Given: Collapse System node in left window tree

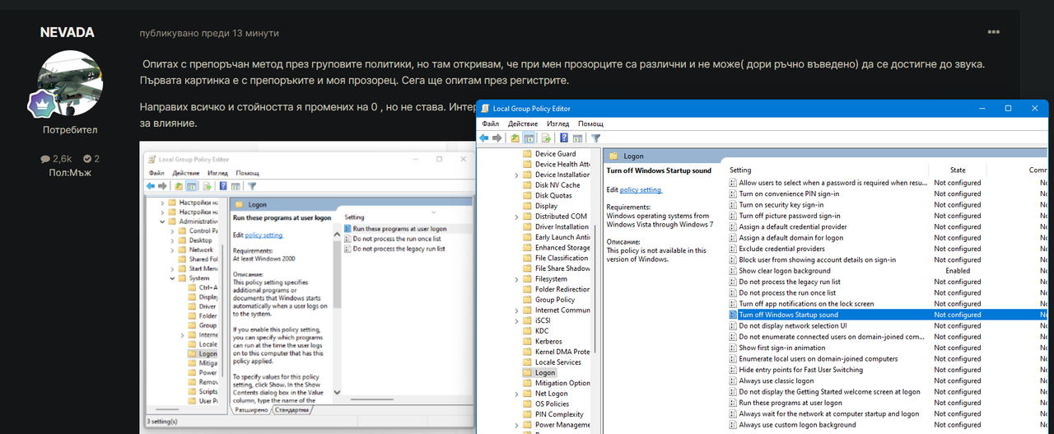Looking at the screenshot, I should (x=172, y=278).
